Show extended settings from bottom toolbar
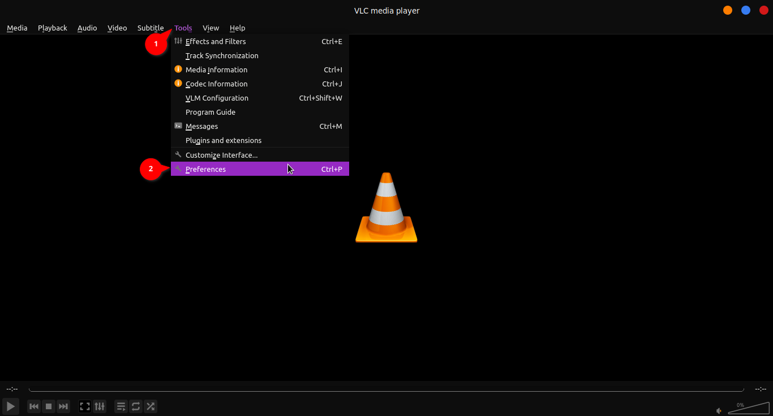The height and width of the screenshot is (416, 773). [x=100, y=406]
